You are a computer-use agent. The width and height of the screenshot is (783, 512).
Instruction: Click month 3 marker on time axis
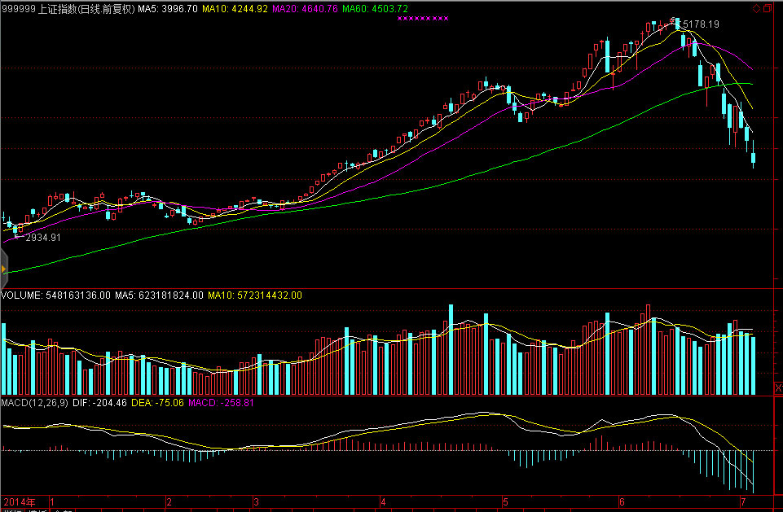click(255, 502)
